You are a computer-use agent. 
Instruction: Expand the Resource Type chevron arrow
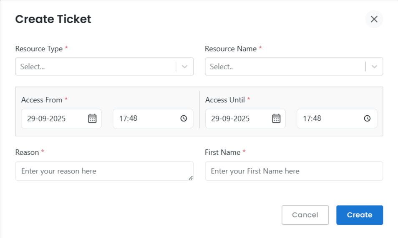[185, 67]
